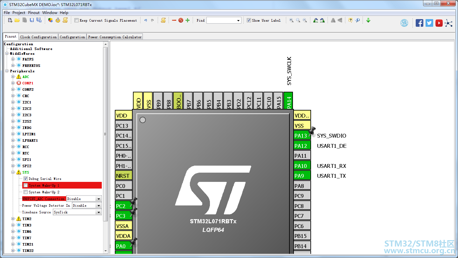Image resolution: width=458 pixels, height=258 pixels.
Task: Switch to Clock Configuration tab
Action: pos(38,37)
